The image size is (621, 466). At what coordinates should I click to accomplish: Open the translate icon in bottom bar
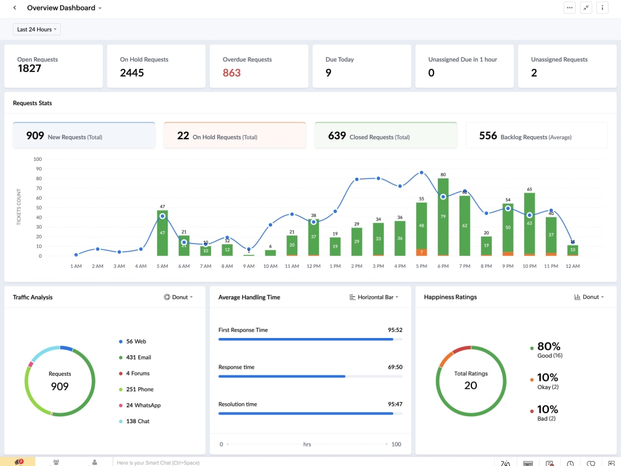505,464
